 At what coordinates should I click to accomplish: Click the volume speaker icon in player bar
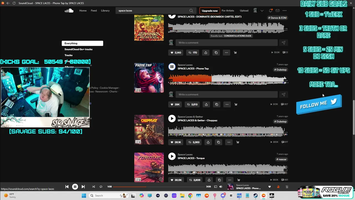221,187
